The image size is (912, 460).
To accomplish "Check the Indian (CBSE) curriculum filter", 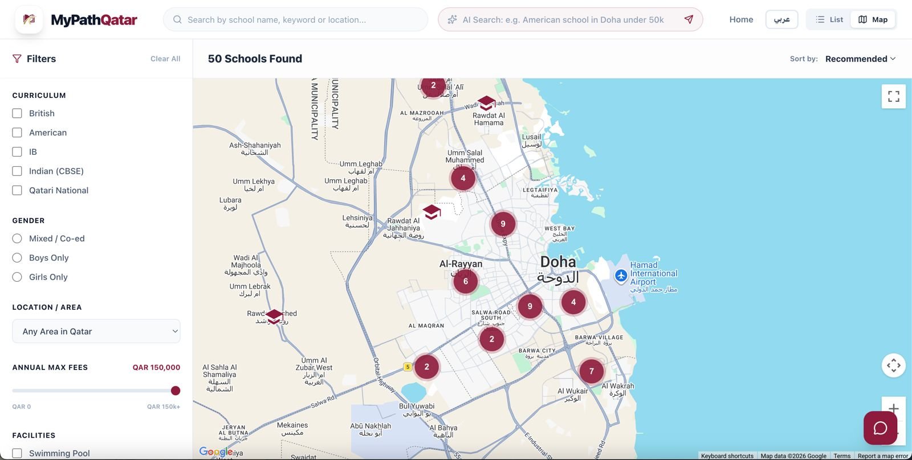I will click(x=17, y=171).
